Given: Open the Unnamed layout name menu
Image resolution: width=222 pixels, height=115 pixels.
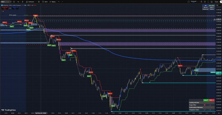Looking at the screenshot, I should tap(193, 2).
